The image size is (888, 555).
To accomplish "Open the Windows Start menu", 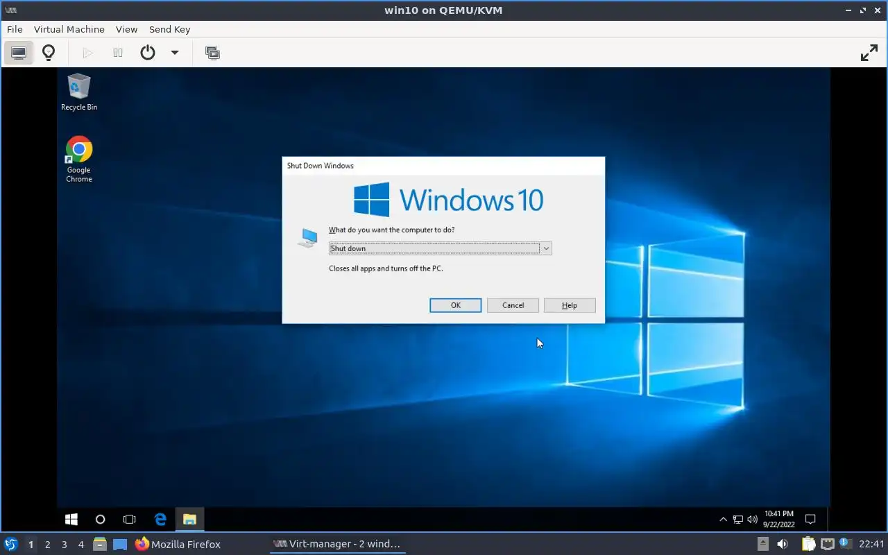I will coord(71,519).
